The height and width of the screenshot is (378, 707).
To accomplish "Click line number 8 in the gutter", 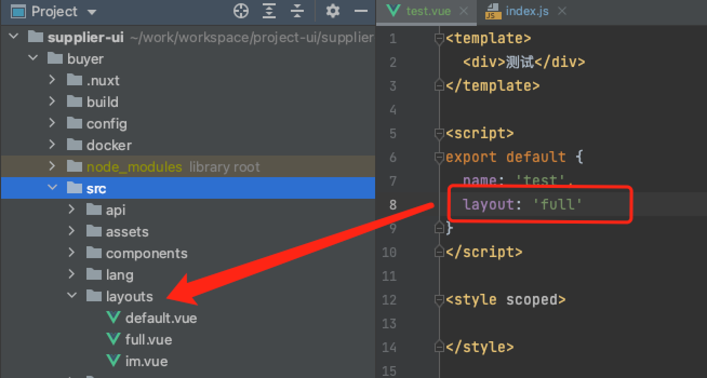I will (393, 205).
